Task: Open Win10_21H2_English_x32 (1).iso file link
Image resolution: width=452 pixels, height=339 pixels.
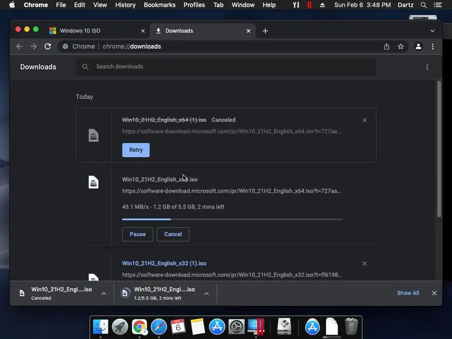Action: [x=164, y=264]
